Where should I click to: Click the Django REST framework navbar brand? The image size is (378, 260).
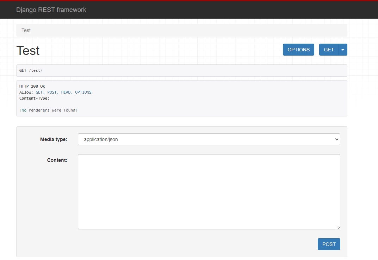coord(51,10)
